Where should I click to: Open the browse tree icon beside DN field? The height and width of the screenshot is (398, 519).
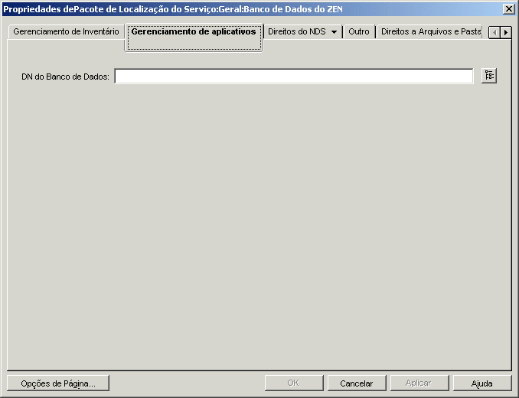489,76
